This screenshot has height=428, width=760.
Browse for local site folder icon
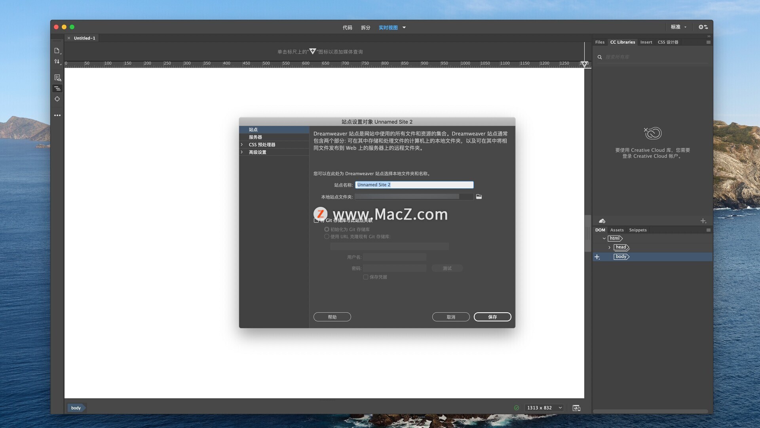click(x=479, y=197)
